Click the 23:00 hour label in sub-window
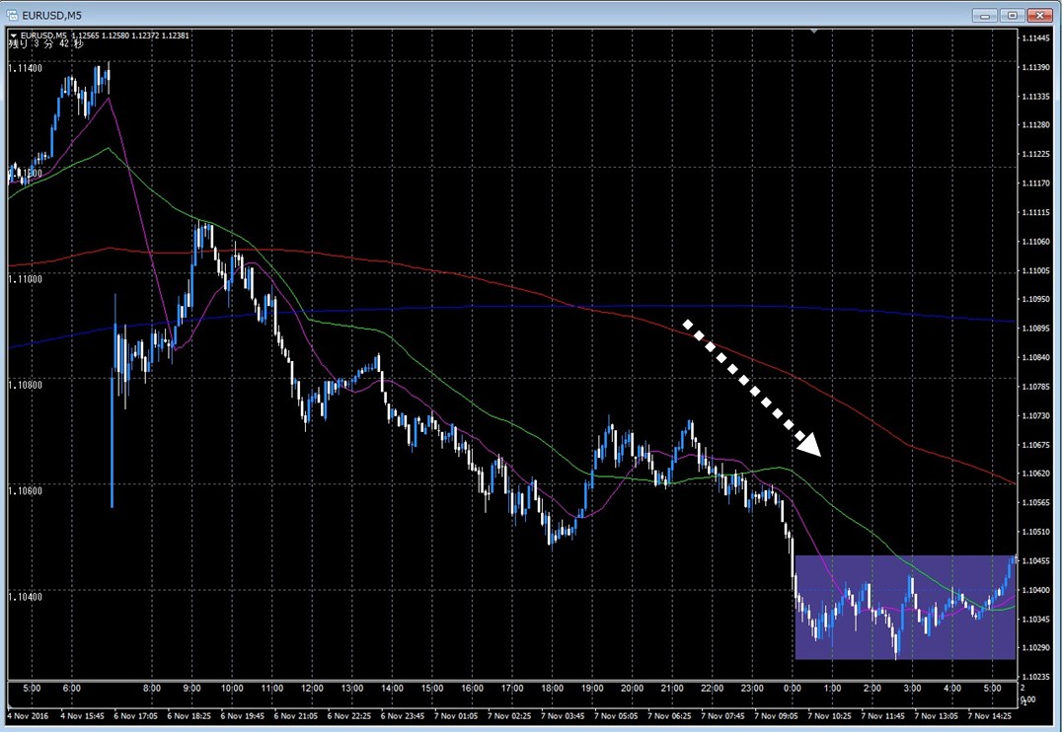 point(752,688)
